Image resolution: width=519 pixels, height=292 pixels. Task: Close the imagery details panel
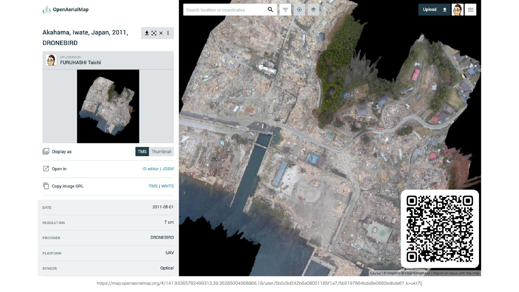pyautogui.click(x=161, y=33)
